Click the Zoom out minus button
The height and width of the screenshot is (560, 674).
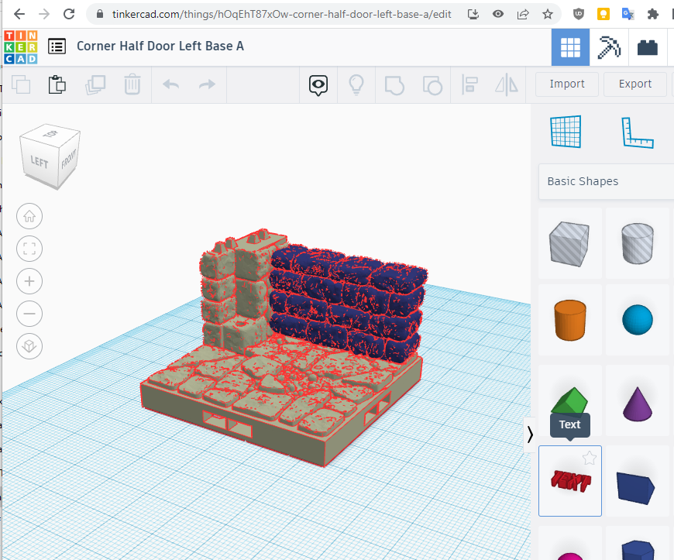coord(29,314)
